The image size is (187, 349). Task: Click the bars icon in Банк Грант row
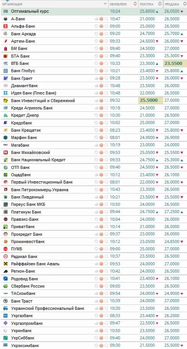pos(96,78)
